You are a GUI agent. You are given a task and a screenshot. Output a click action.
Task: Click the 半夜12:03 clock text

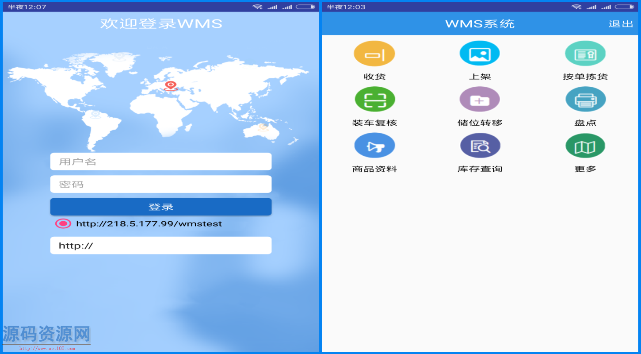[x=346, y=7]
